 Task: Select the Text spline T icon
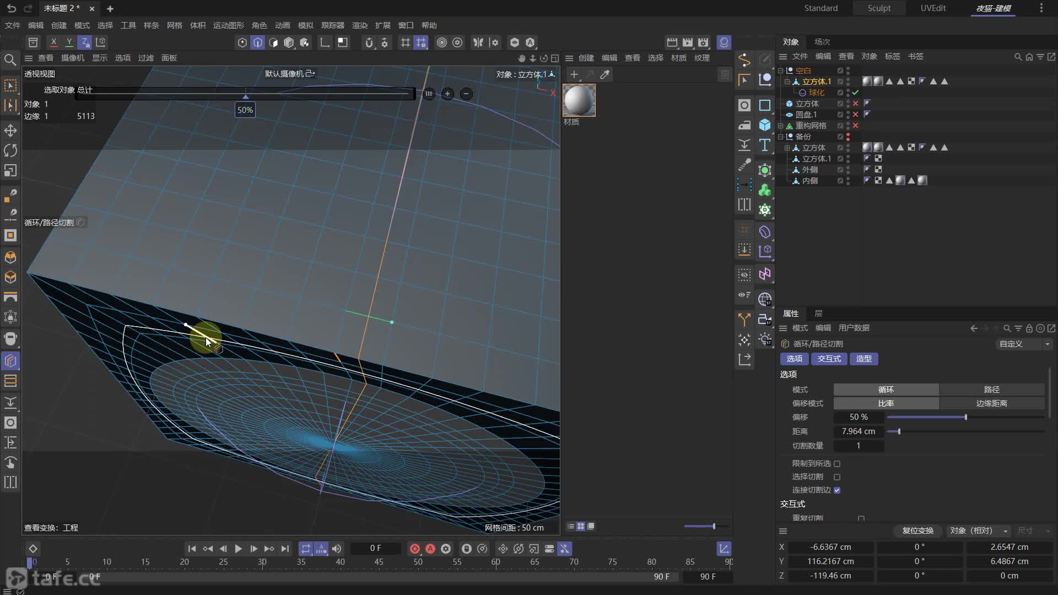pos(765,145)
